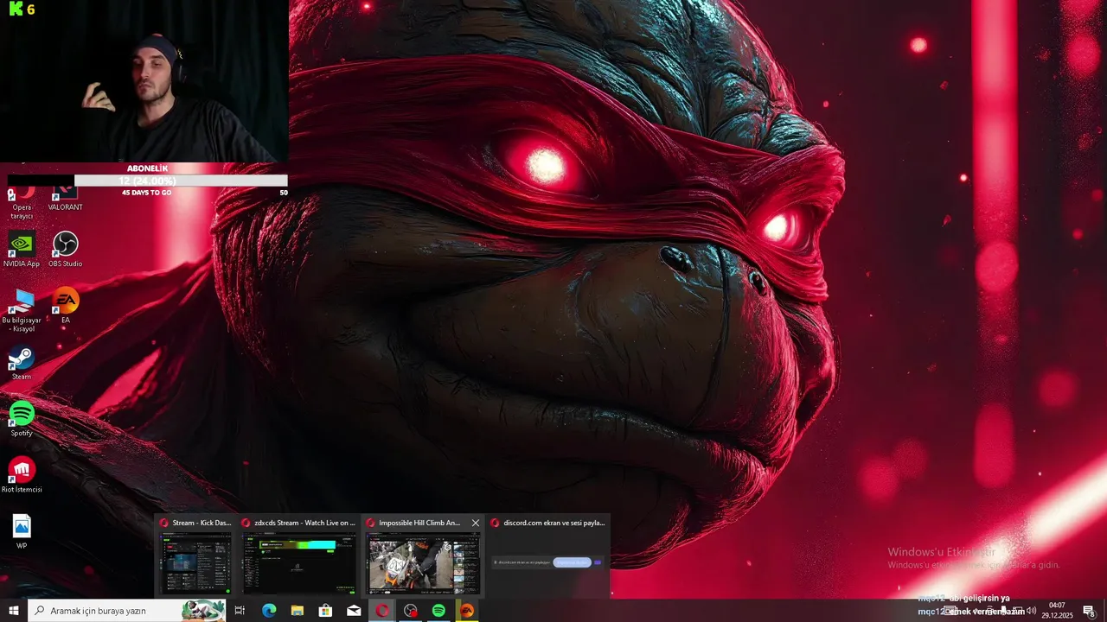Open the Riot İstemcisi desktop icon
The image size is (1107, 622).
[x=22, y=476]
